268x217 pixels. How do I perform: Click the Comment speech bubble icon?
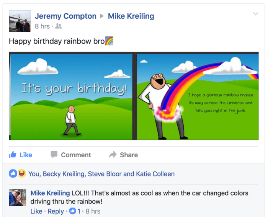click(54, 155)
